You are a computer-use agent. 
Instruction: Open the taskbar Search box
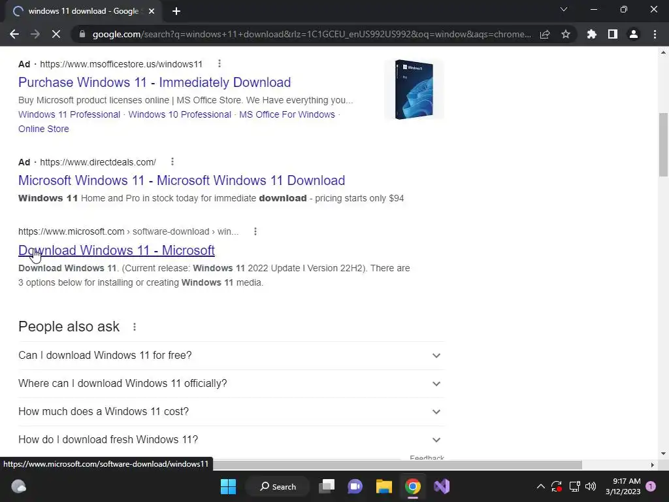click(x=278, y=486)
